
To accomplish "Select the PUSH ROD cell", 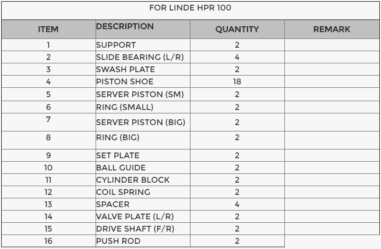I will pos(118,241).
